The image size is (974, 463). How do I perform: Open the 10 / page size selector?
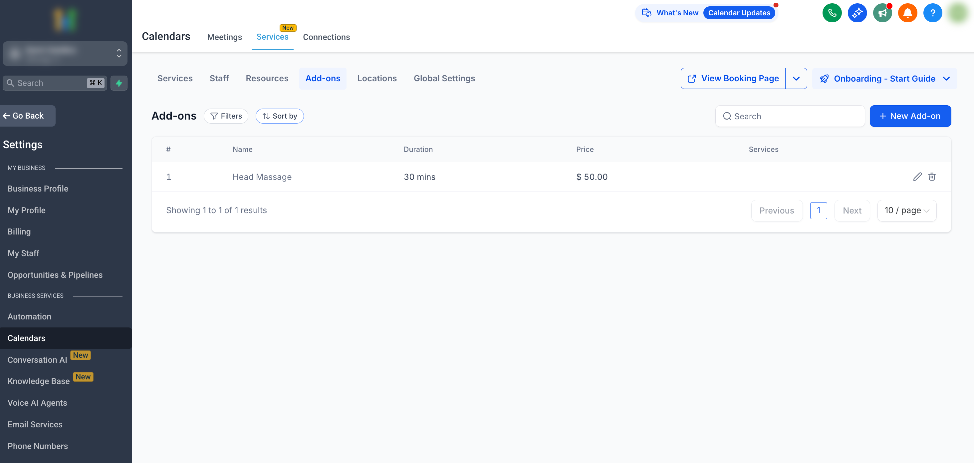coord(906,211)
